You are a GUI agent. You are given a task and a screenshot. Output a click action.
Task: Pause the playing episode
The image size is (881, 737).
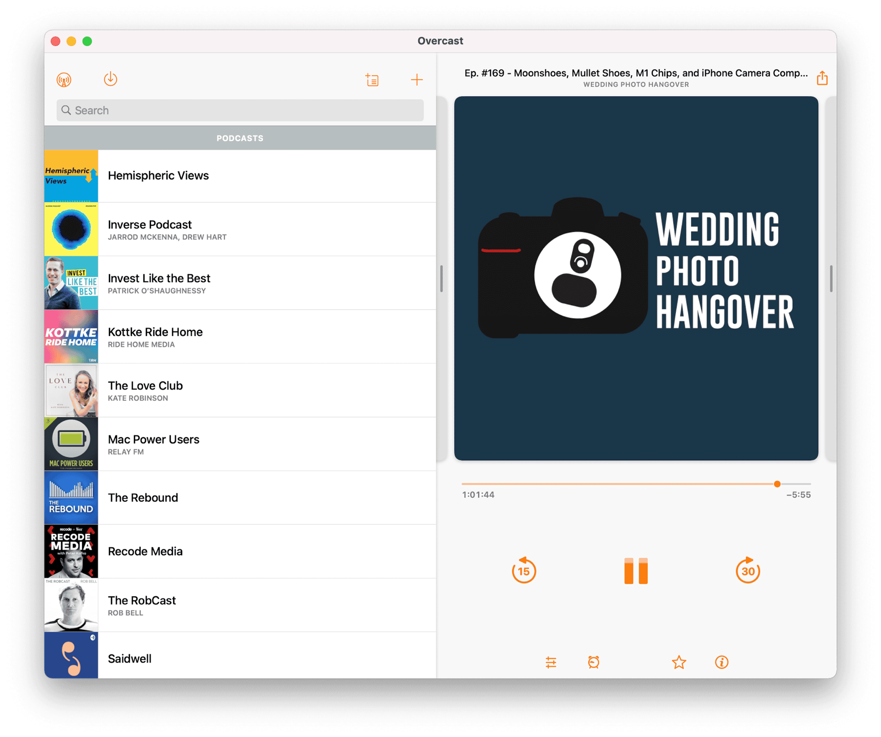(x=636, y=571)
